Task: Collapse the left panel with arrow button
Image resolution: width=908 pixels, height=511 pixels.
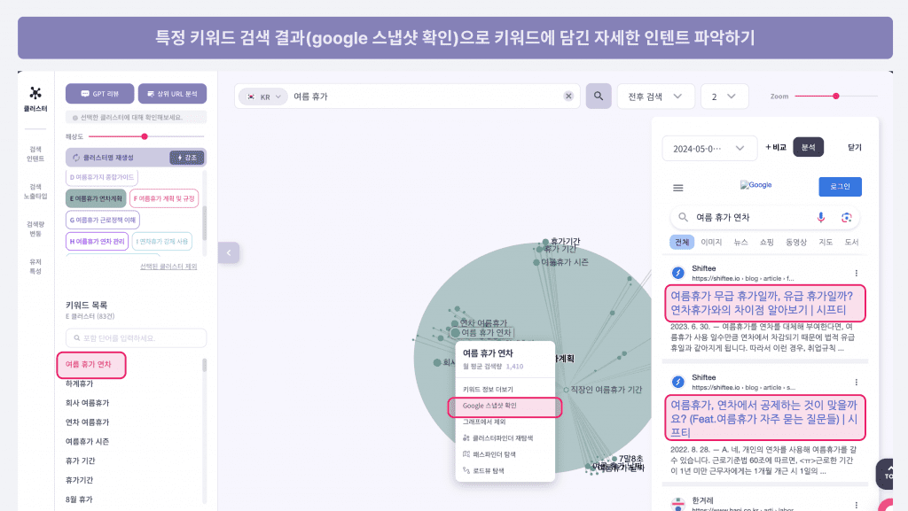Action: [x=229, y=252]
